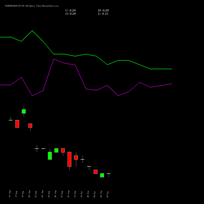Select the tall red candlestick for 28 Aug
This screenshot has height=204, width=204.
69,159
